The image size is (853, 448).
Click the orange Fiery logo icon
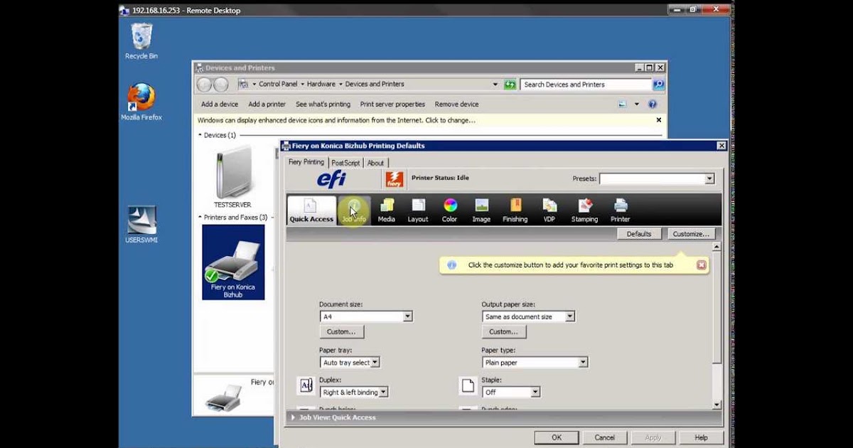click(395, 179)
